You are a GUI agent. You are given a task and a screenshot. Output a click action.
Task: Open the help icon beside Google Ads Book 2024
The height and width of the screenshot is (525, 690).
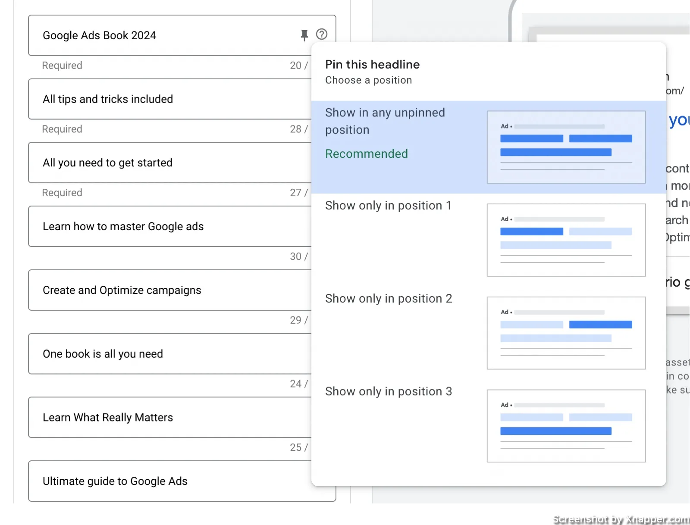click(322, 34)
